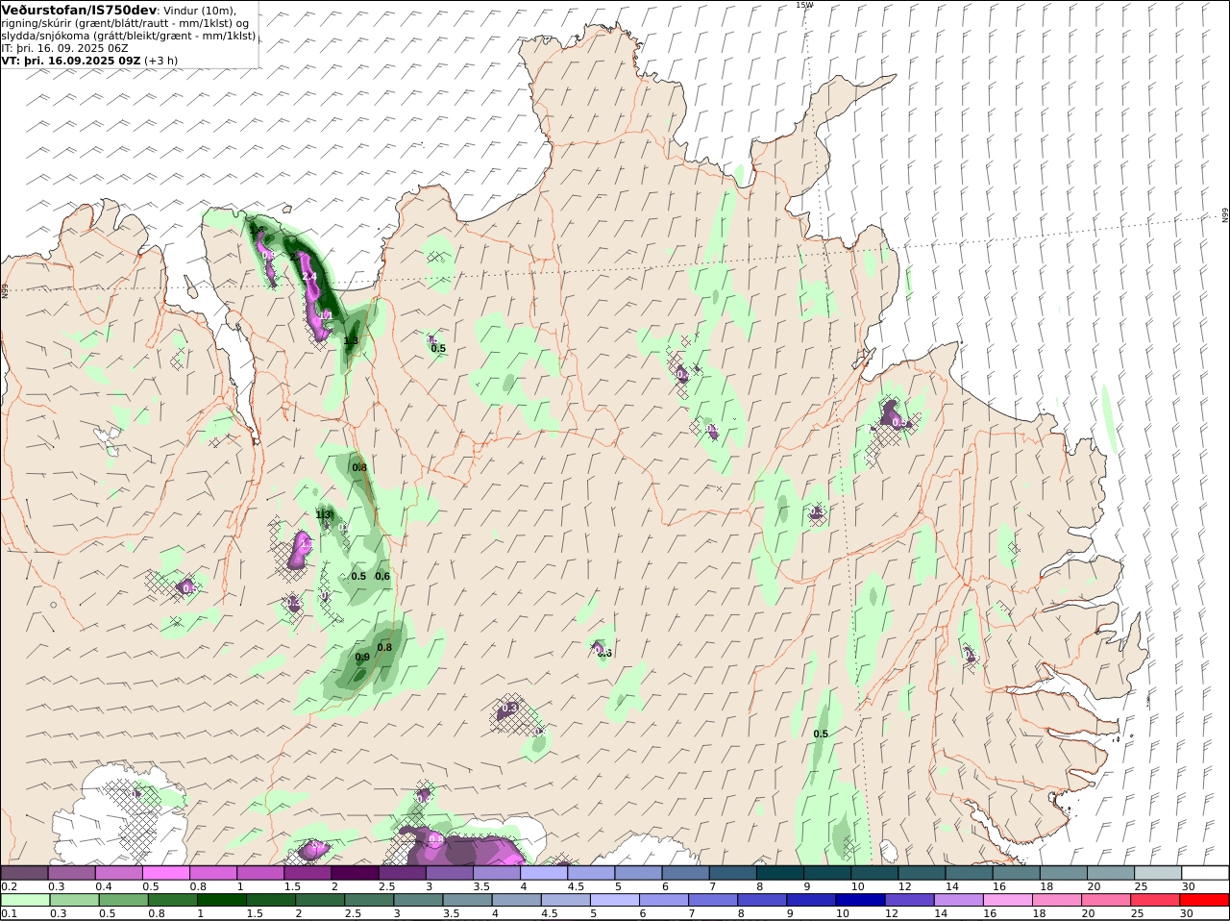Screen dimensions: 1230x921
Task: Select the dark green 1–1.5 lower legend swatch
Action: [x=220, y=900]
